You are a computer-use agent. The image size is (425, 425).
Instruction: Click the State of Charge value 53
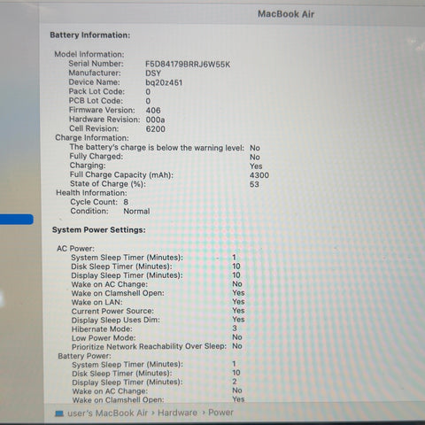254,184
